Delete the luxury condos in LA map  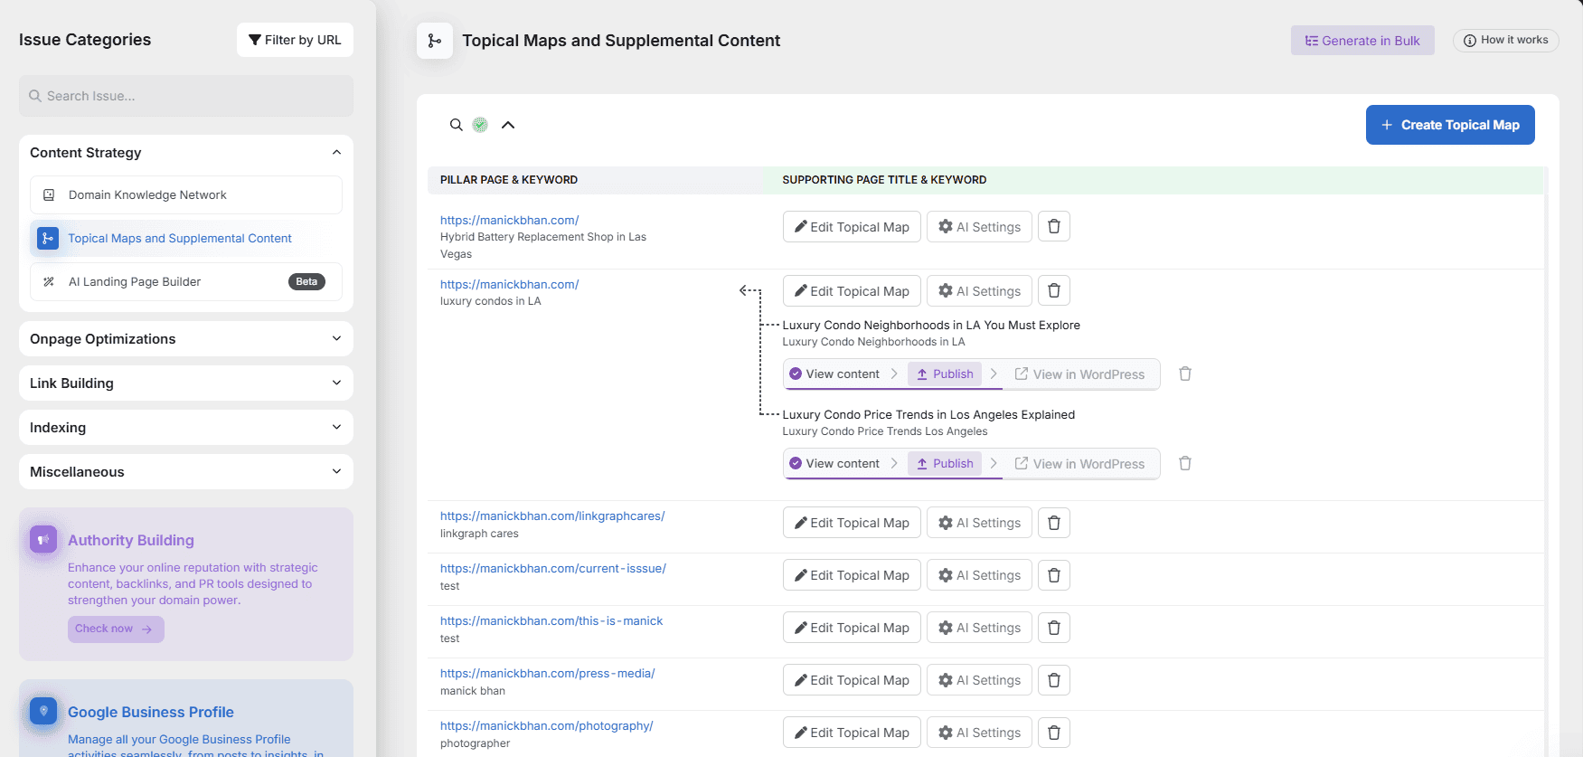coord(1053,290)
